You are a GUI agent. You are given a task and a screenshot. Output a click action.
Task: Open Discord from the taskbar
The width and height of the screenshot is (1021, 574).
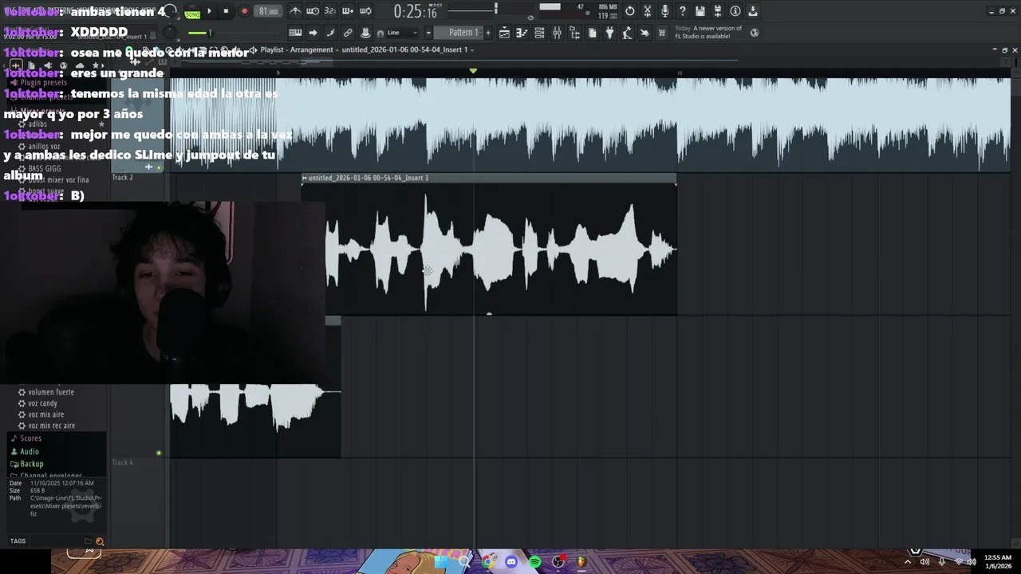tap(511, 562)
